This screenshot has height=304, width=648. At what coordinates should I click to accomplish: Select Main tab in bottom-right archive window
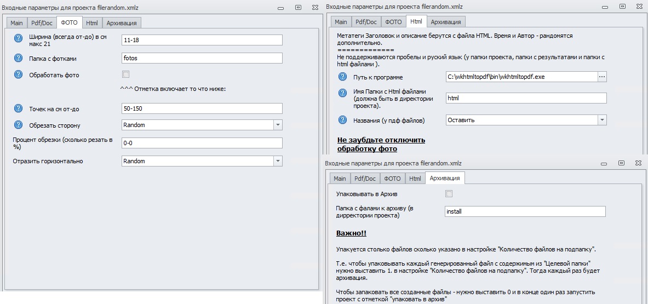click(x=340, y=179)
